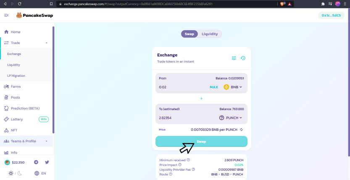Open the Pools page

click(16, 97)
